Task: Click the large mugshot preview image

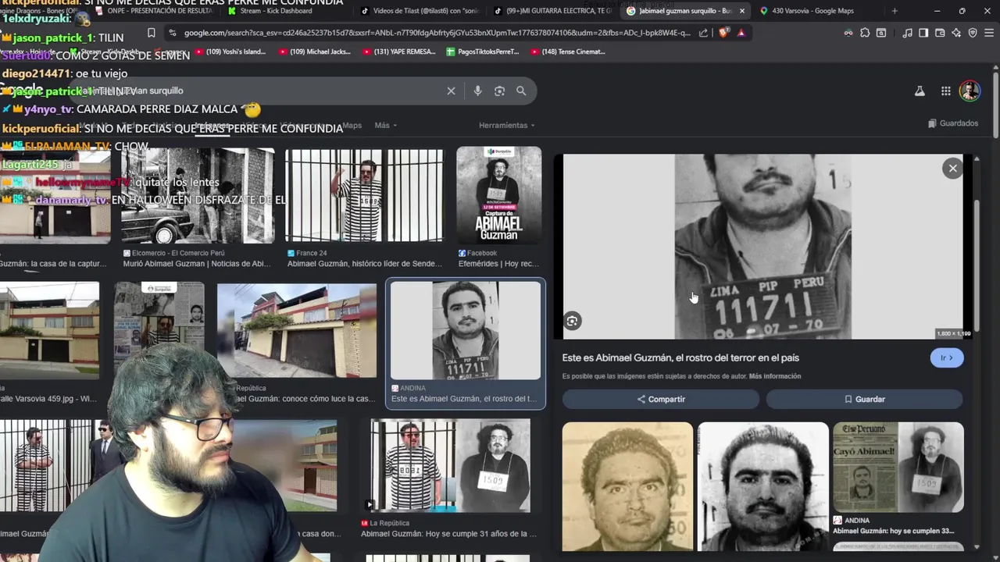Action: coord(763,247)
